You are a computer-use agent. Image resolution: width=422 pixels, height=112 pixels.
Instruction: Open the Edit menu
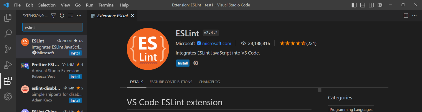29,5
